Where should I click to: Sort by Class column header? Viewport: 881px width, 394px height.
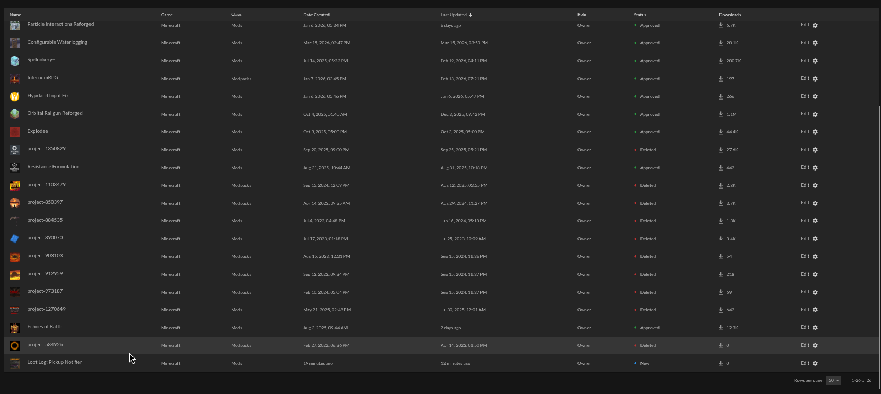click(236, 15)
